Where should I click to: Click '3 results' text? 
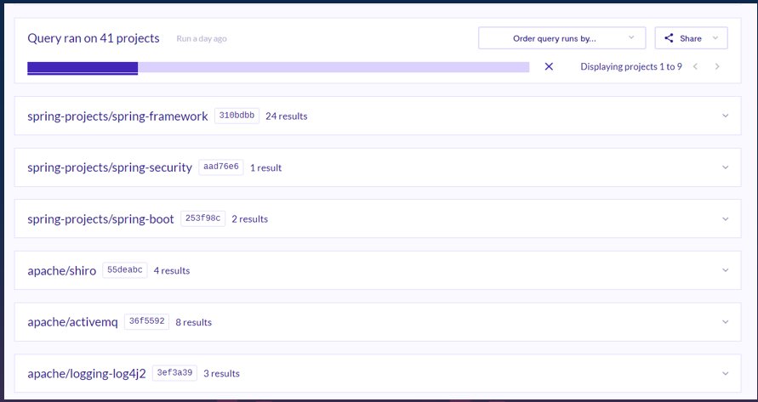[221, 373]
